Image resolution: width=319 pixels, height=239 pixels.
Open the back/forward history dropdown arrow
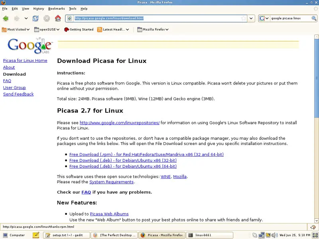[x=26, y=18]
